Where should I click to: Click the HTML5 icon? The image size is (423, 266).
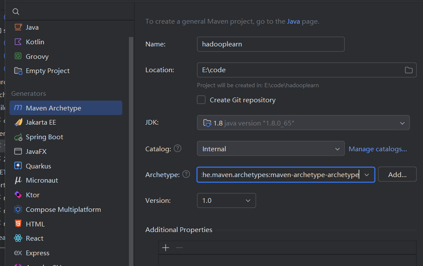click(x=18, y=224)
